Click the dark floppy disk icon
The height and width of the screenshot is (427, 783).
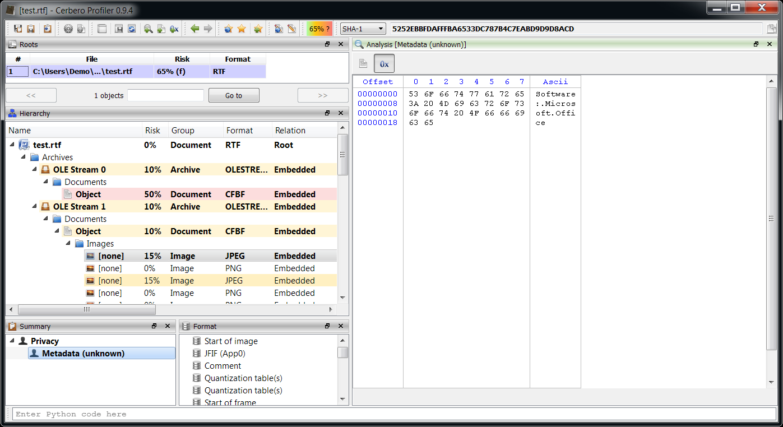pos(119,29)
